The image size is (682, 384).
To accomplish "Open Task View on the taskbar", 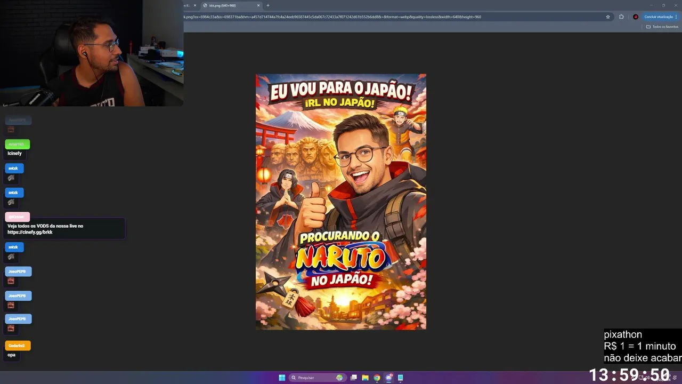I will click(x=353, y=378).
